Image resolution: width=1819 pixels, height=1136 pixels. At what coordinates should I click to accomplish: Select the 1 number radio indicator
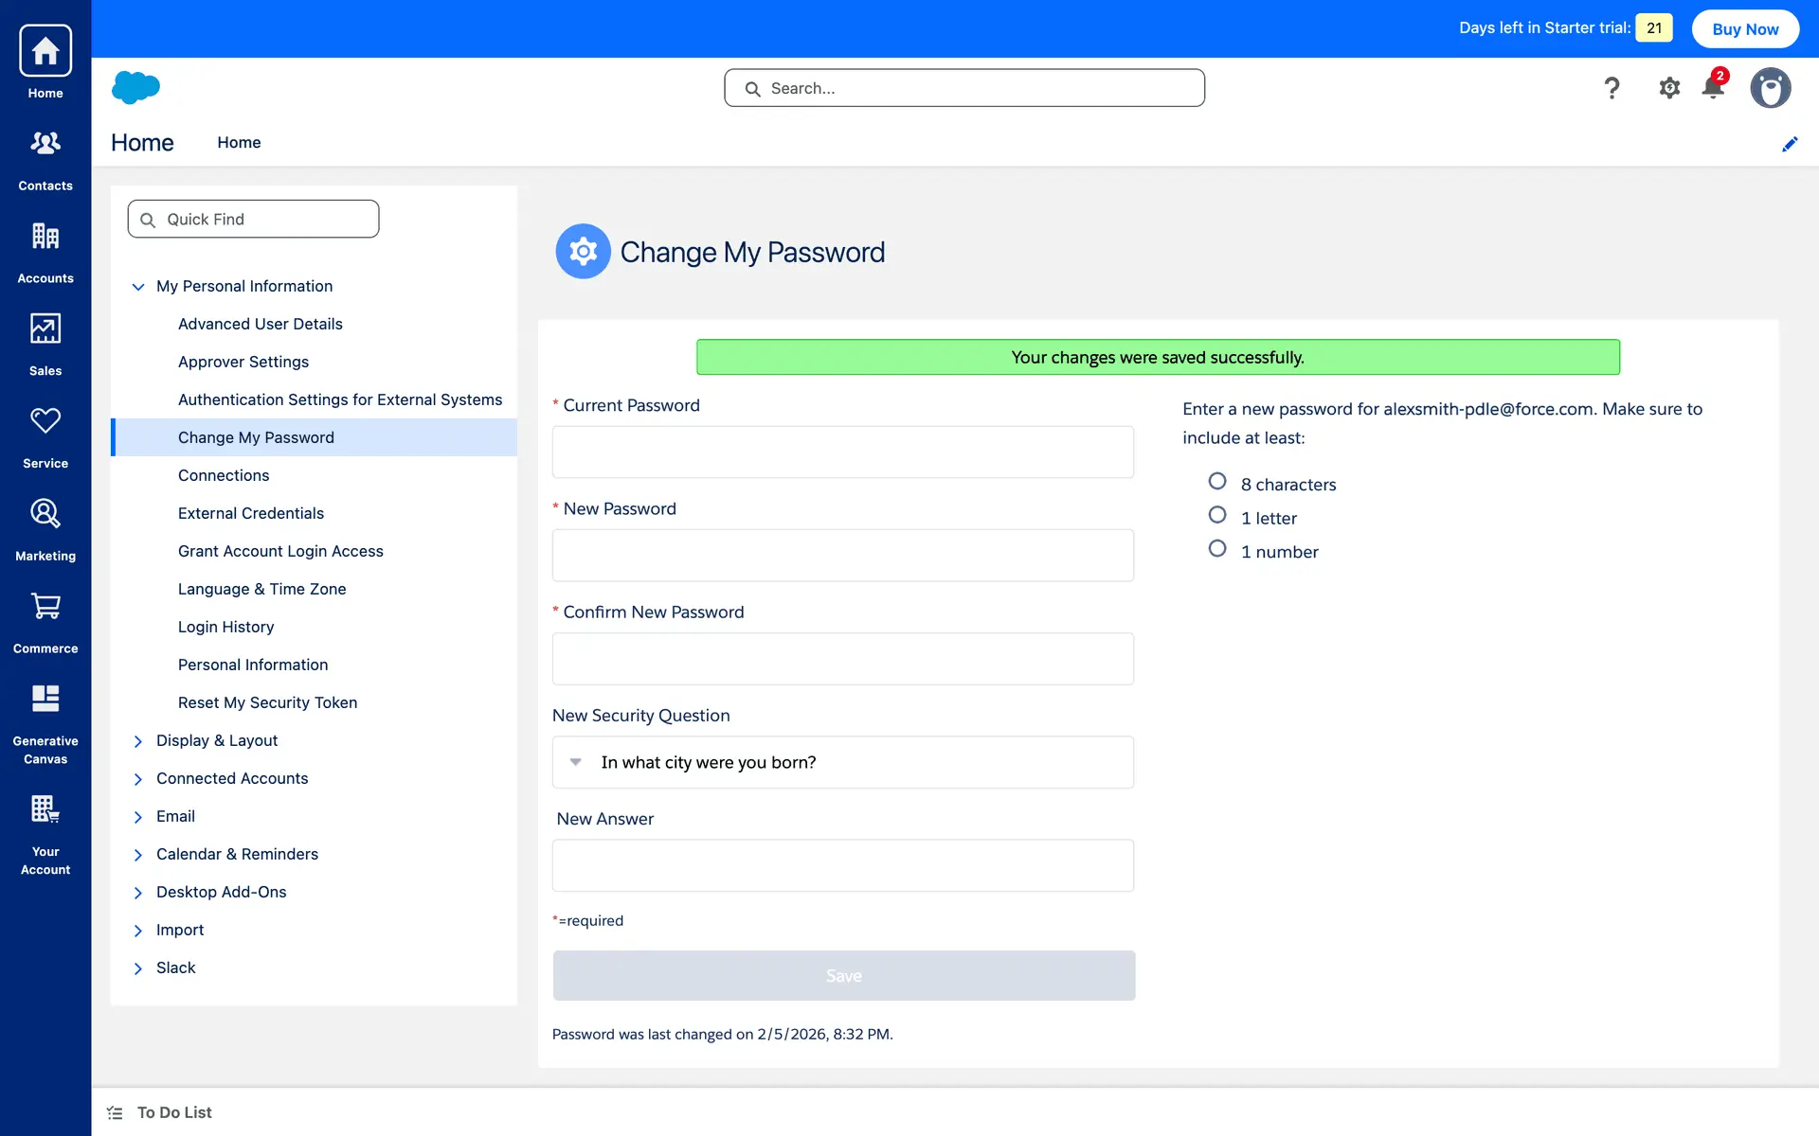point(1217,549)
